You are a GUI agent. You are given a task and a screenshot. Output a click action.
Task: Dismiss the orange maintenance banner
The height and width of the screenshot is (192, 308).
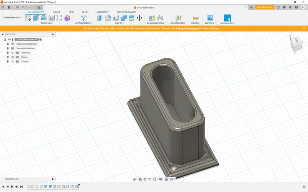click(x=304, y=28)
